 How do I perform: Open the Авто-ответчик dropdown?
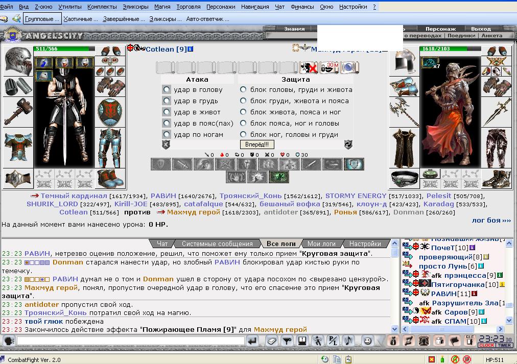pos(208,19)
